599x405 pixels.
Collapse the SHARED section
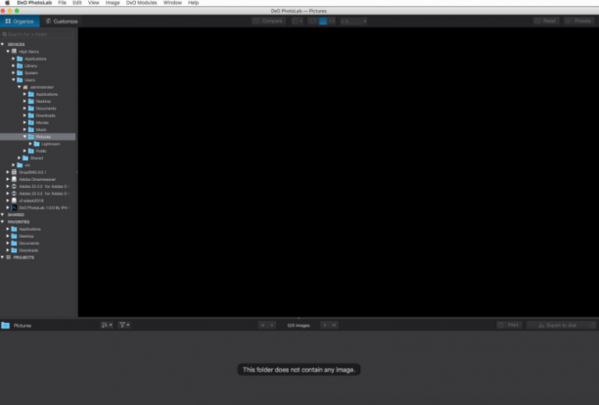pos(3,214)
